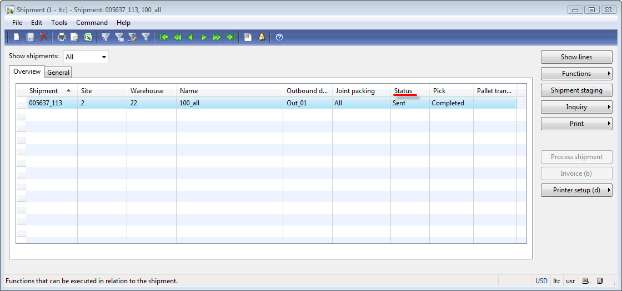Click the Filter by selection funnel icon

tap(106, 37)
